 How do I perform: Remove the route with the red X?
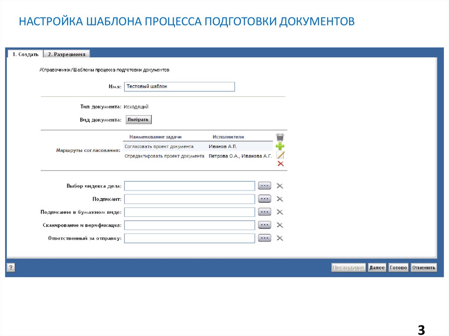point(280,163)
